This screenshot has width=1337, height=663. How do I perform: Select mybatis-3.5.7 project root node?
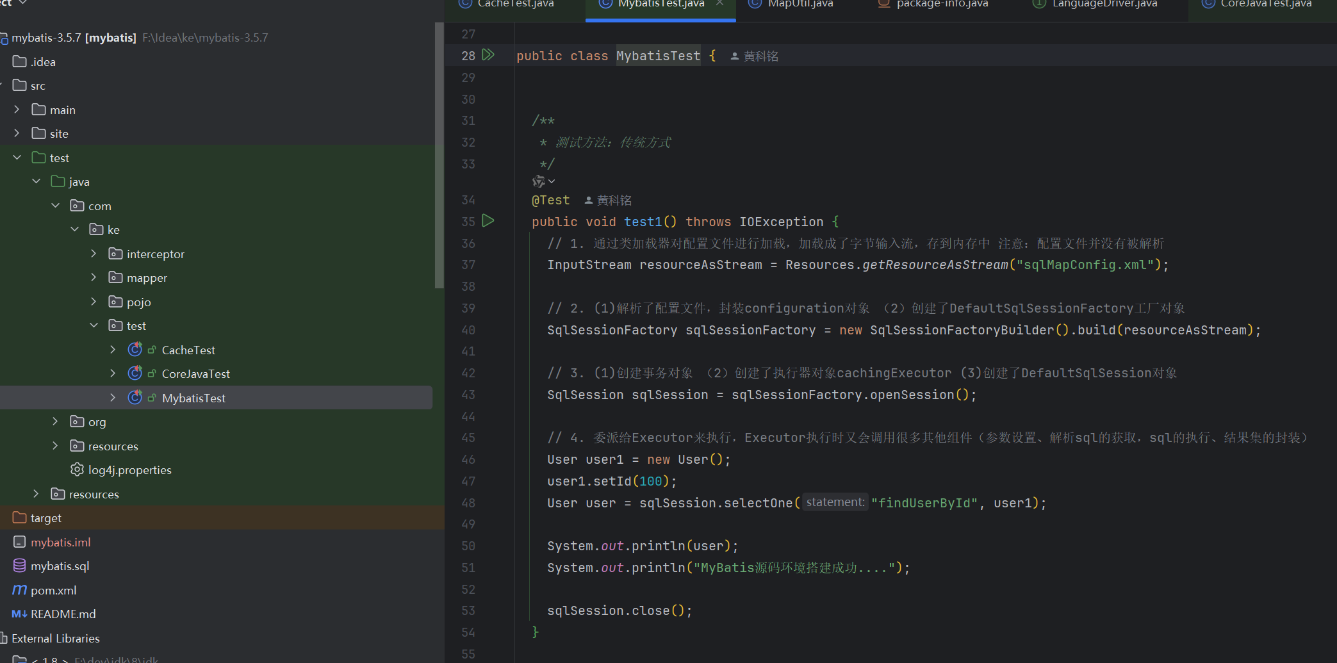coord(218,38)
